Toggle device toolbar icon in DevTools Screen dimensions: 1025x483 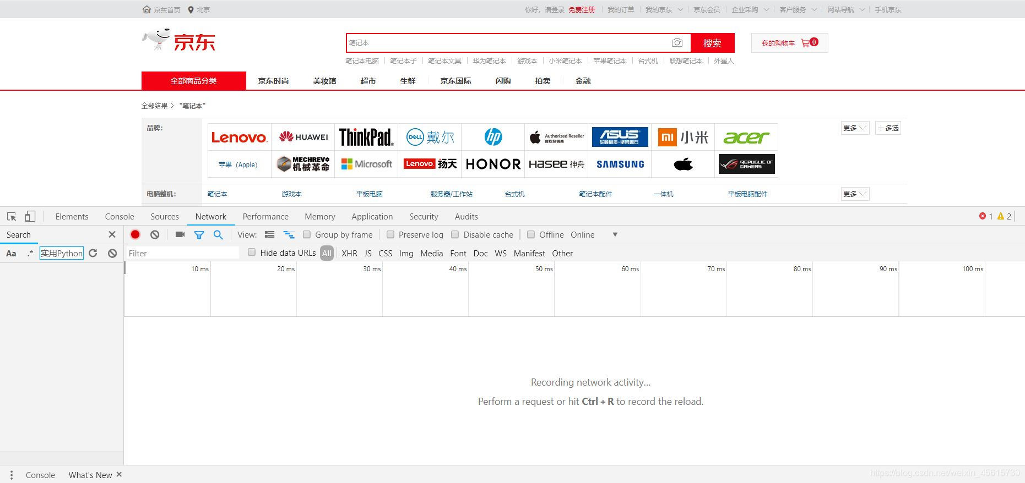30,217
